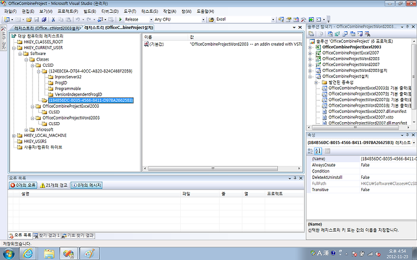Open the 디버그(D) menu

tap(110, 11)
